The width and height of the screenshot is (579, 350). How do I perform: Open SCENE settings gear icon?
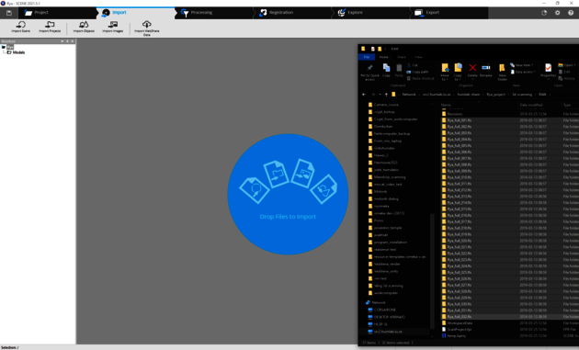(557, 13)
